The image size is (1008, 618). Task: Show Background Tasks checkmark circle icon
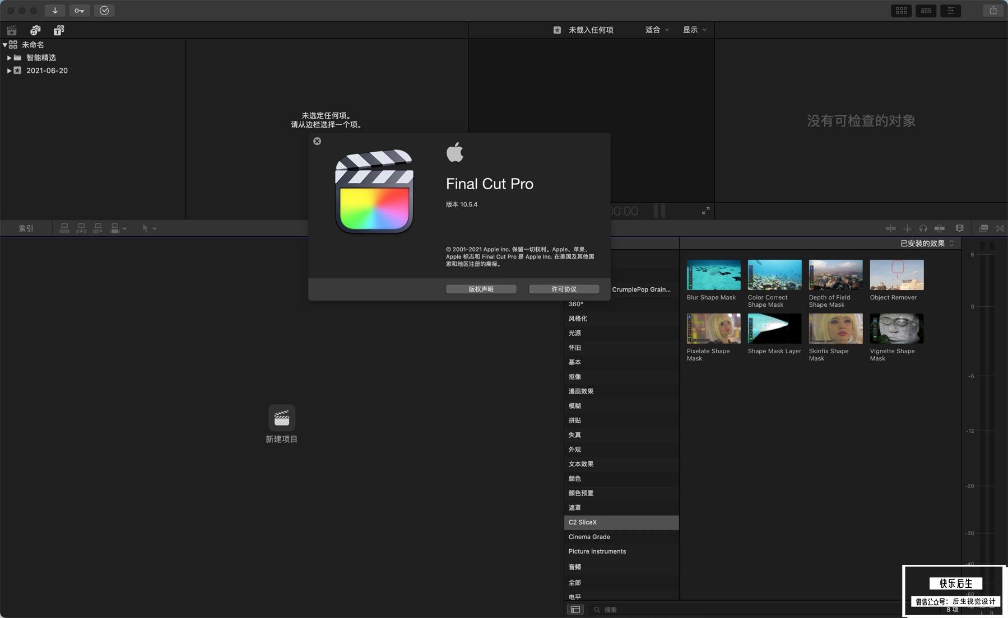point(104,11)
